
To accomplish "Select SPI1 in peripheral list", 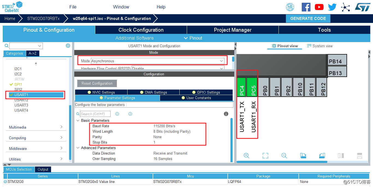I will pyautogui.click(x=18, y=84).
